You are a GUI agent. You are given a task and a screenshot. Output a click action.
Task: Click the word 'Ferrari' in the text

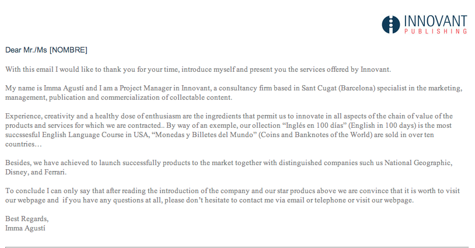(x=54, y=172)
